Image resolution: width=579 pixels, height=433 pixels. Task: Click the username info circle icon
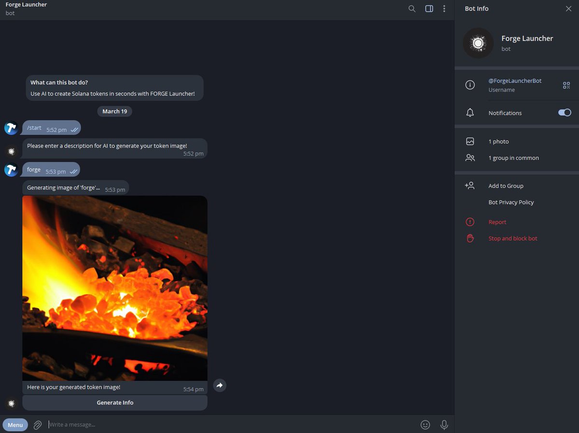pos(470,85)
